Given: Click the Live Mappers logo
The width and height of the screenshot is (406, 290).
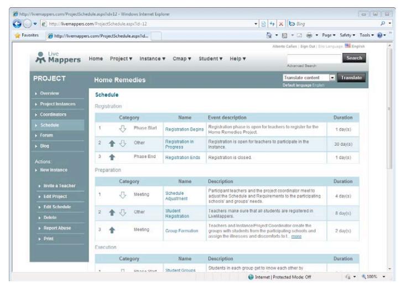Looking at the screenshot, I should tap(58, 57).
